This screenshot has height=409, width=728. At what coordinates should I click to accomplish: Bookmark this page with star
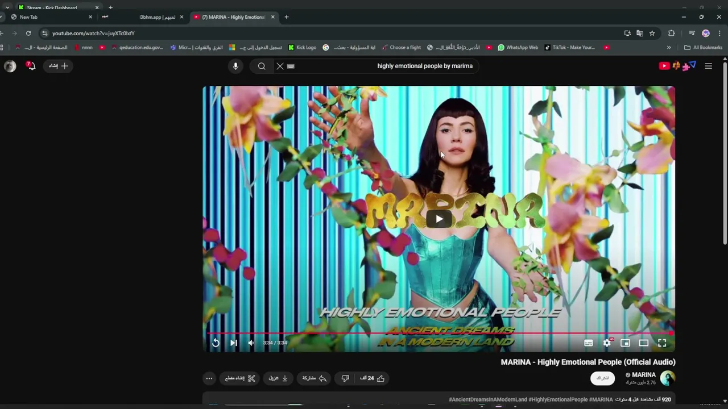(652, 33)
